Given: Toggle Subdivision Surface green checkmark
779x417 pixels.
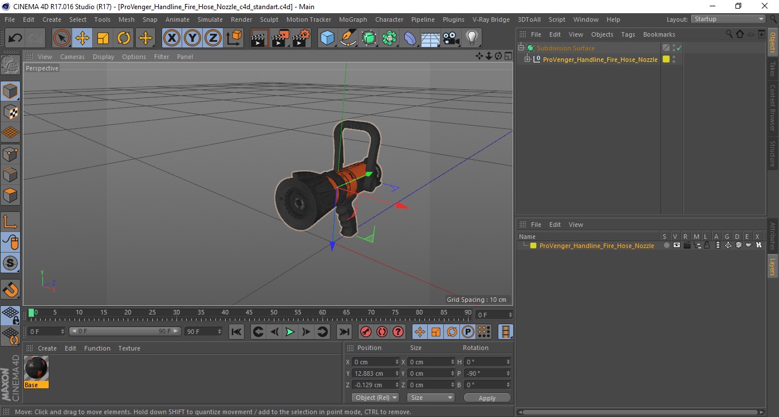Looking at the screenshot, I should (679, 48).
